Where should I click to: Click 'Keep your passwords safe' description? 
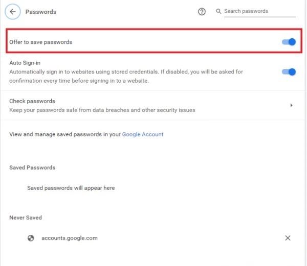coord(102,110)
